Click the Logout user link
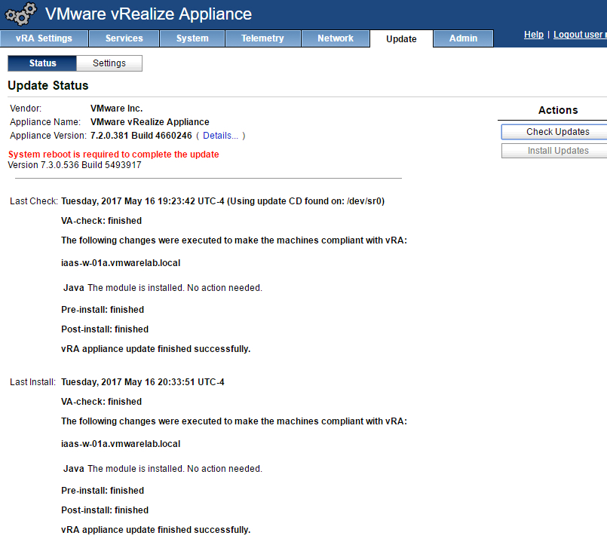This screenshot has width=607, height=548. (x=579, y=35)
